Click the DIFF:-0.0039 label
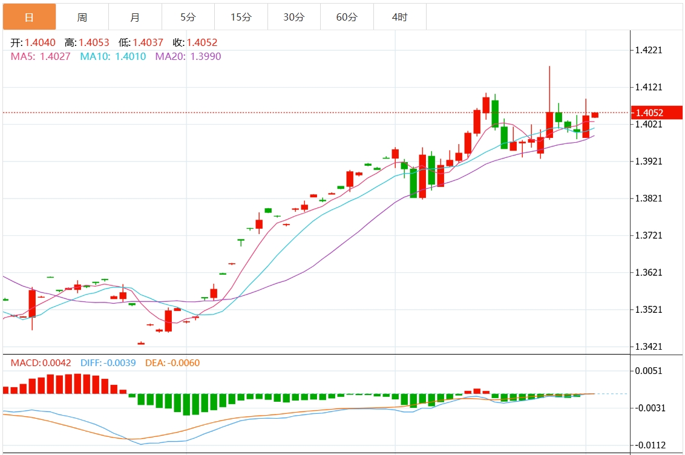 (x=108, y=363)
